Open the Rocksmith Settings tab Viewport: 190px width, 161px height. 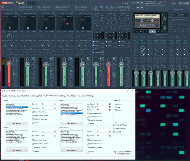coord(60,96)
